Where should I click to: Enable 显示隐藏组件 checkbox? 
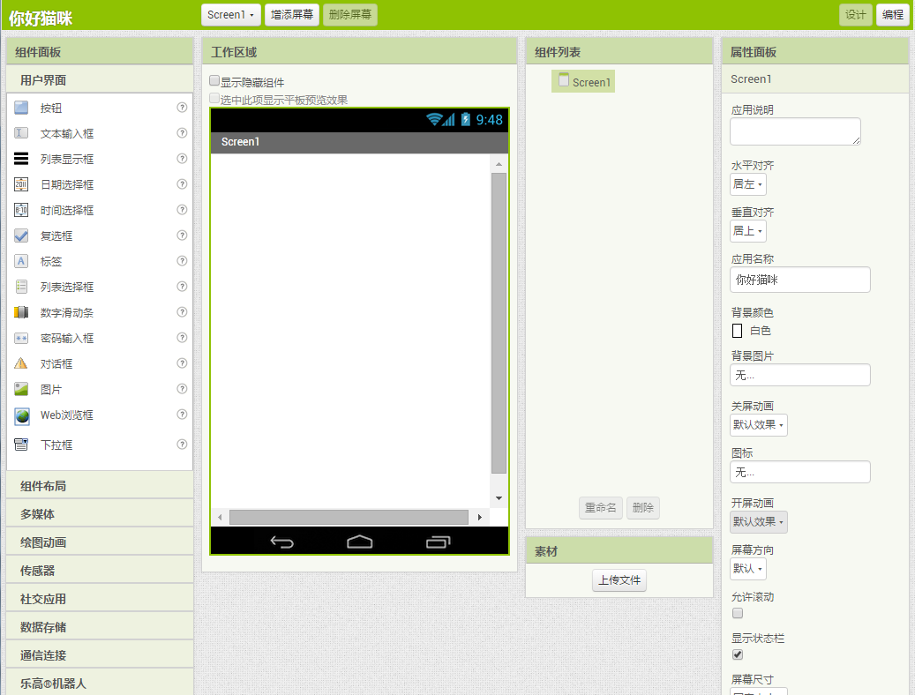(x=214, y=81)
